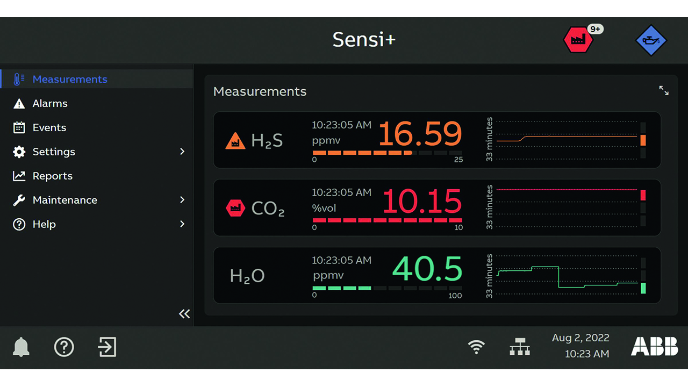Open notifications with the bell icon
Image resolution: width=688 pixels, height=387 pixels.
(x=21, y=347)
